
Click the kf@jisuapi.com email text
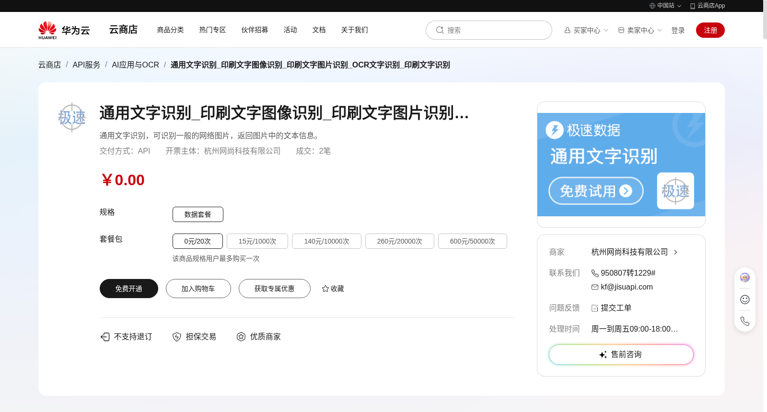(627, 287)
